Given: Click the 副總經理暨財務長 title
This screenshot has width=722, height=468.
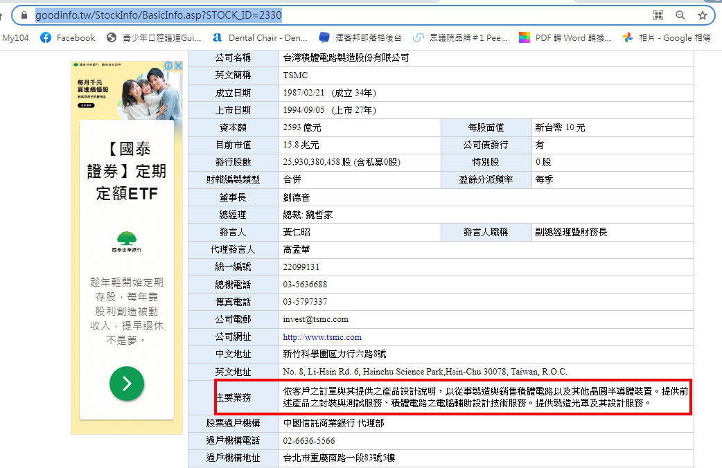Looking at the screenshot, I should click(571, 233).
